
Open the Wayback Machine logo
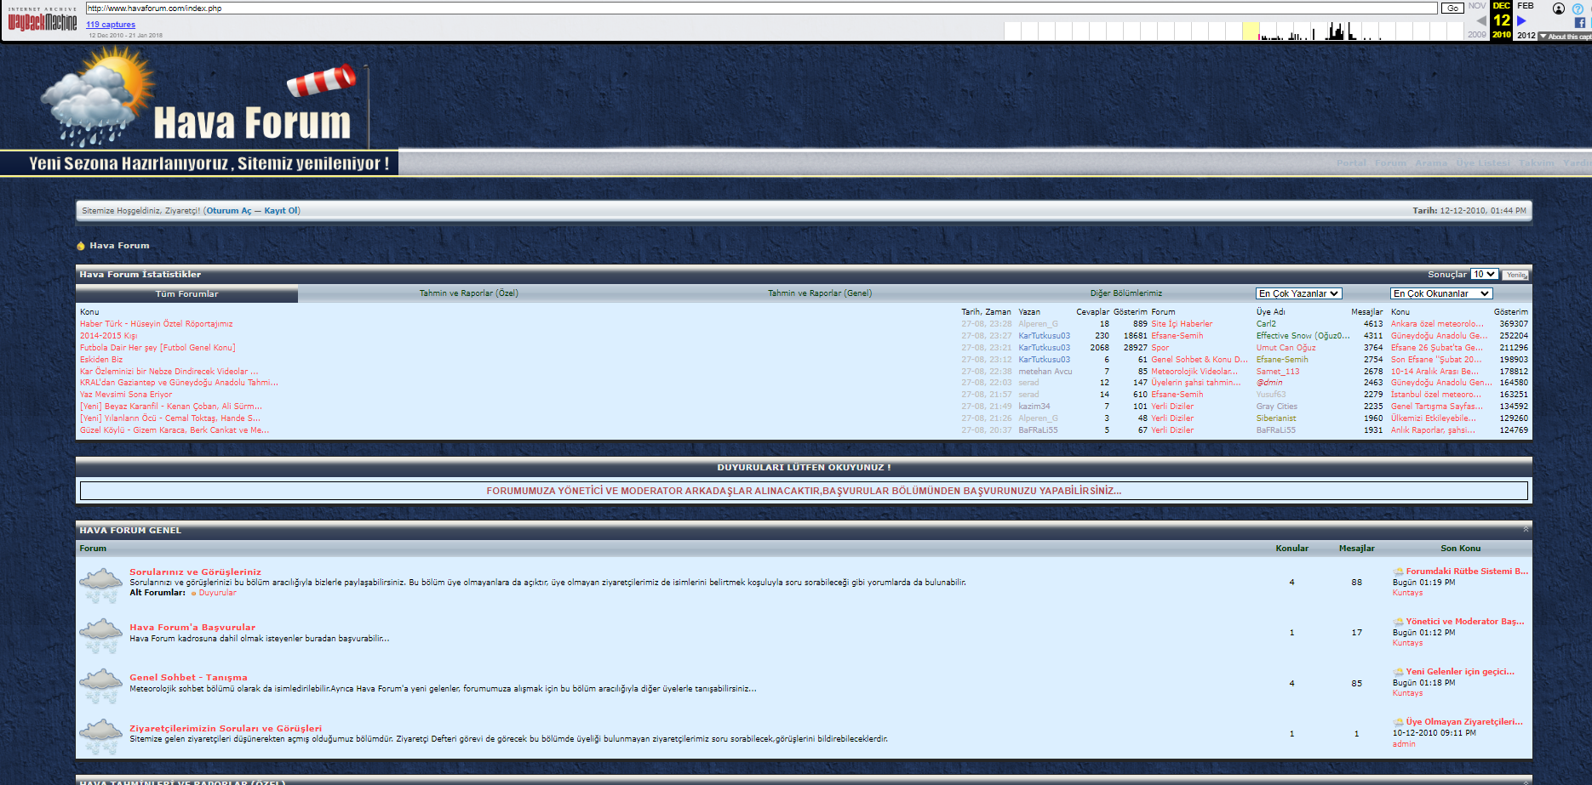42,20
